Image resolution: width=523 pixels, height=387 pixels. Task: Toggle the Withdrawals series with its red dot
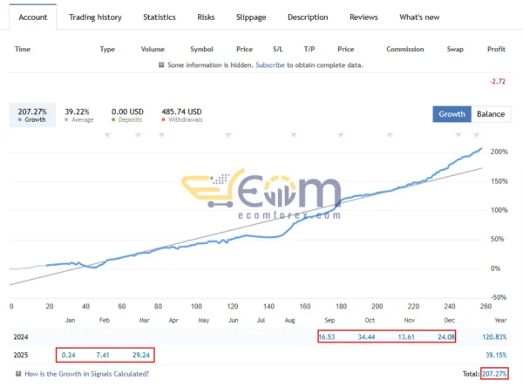pyautogui.click(x=165, y=120)
